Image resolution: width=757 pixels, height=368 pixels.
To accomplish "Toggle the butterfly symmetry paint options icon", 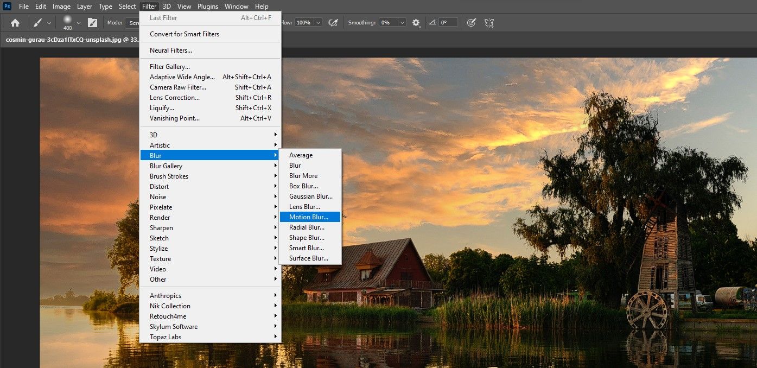I will click(489, 23).
